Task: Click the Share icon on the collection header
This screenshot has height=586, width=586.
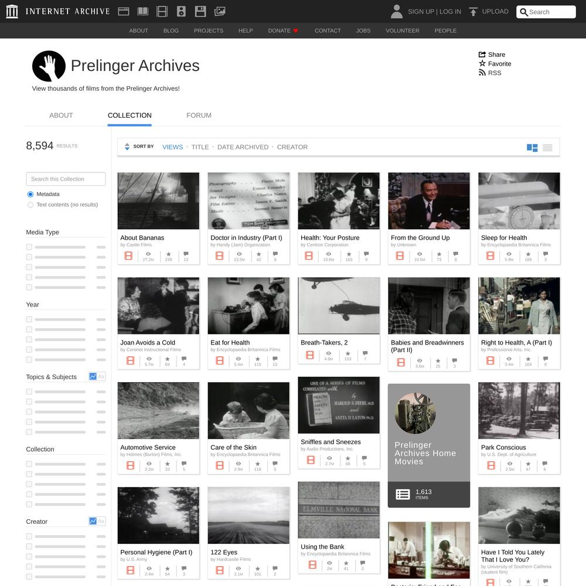Action: pyautogui.click(x=482, y=54)
